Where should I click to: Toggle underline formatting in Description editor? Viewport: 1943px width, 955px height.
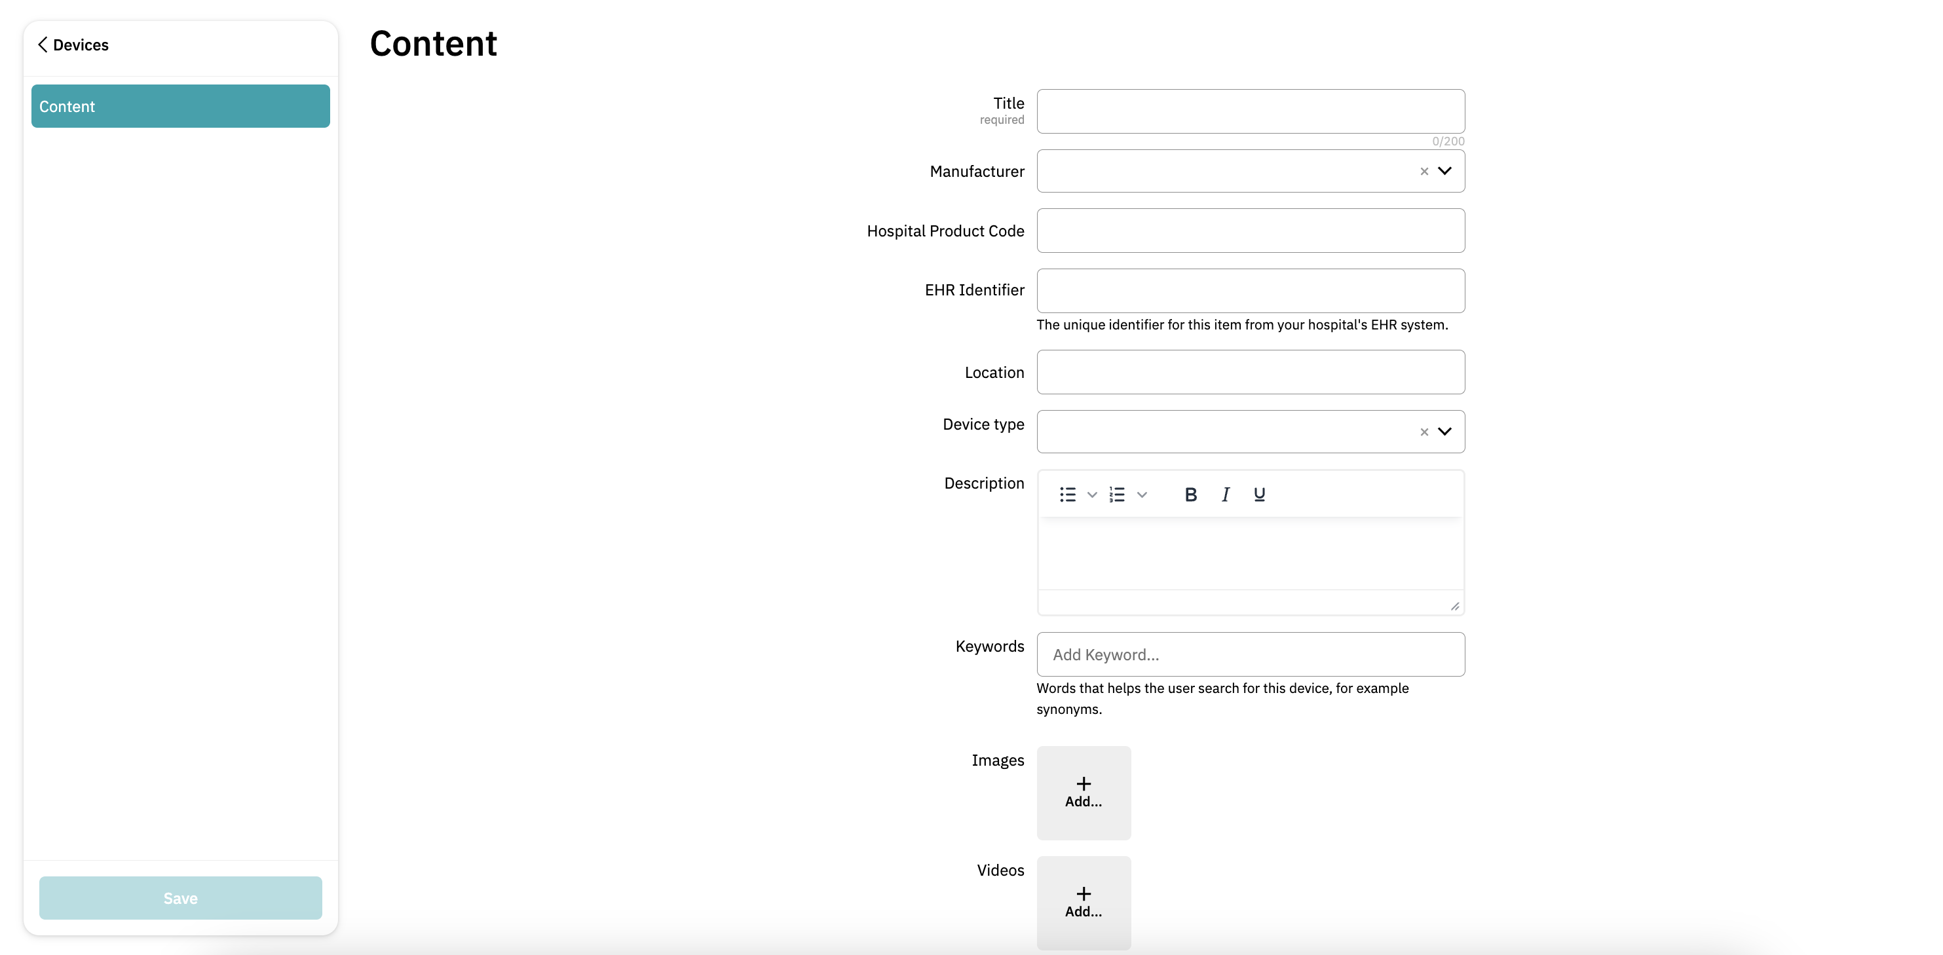[1259, 494]
